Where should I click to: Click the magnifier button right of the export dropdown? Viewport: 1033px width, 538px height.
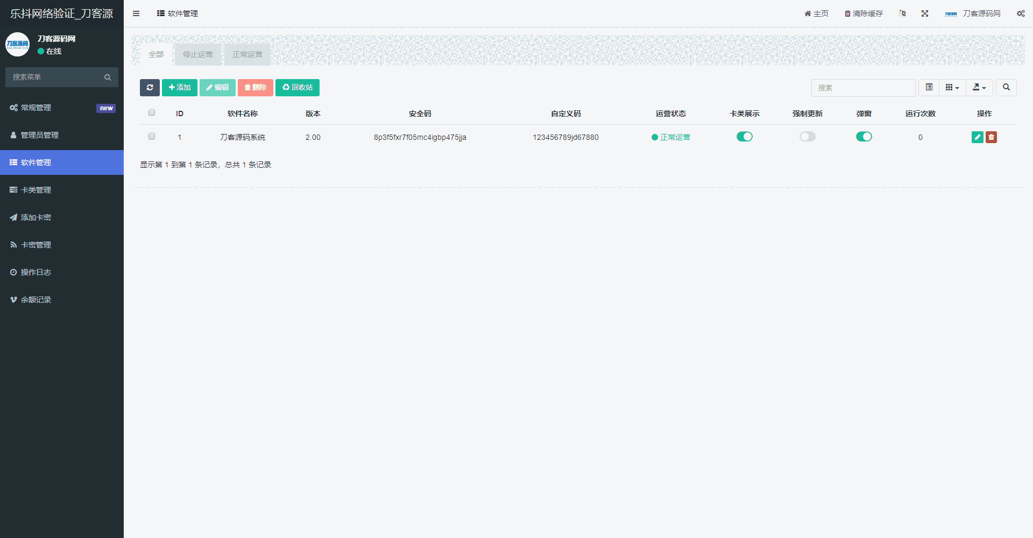pyautogui.click(x=1006, y=87)
